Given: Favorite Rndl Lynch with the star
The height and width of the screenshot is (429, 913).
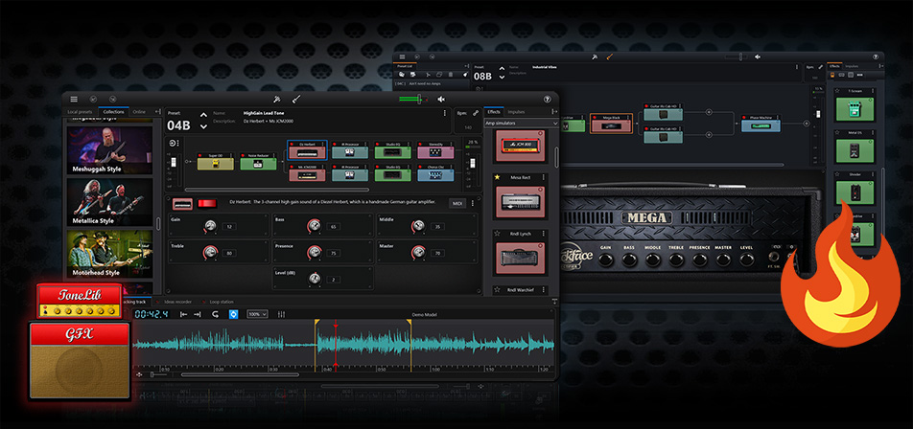Looking at the screenshot, I should (x=497, y=234).
